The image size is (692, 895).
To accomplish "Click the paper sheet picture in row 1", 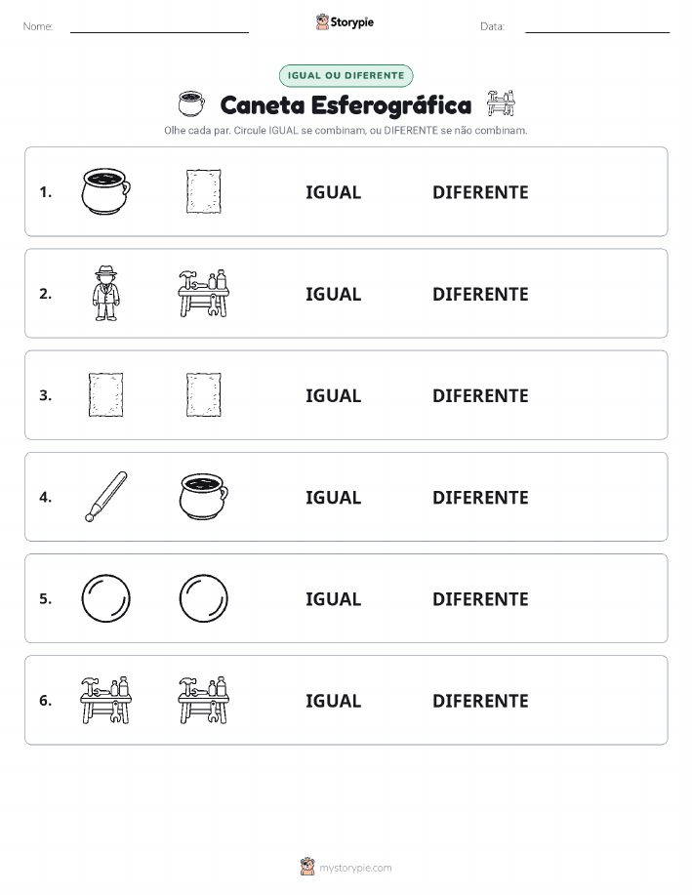I will [x=204, y=191].
